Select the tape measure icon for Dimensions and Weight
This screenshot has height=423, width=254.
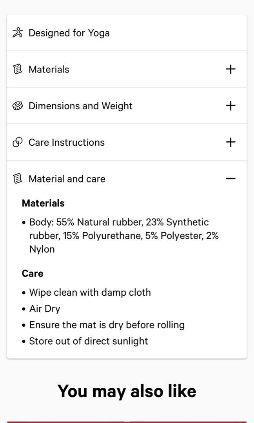[x=17, y=105]
